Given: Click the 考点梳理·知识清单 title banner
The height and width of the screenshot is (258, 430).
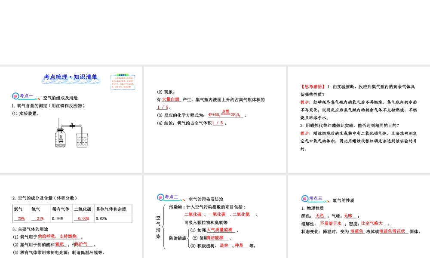Looking at the screenshot, I should point(71,78).
